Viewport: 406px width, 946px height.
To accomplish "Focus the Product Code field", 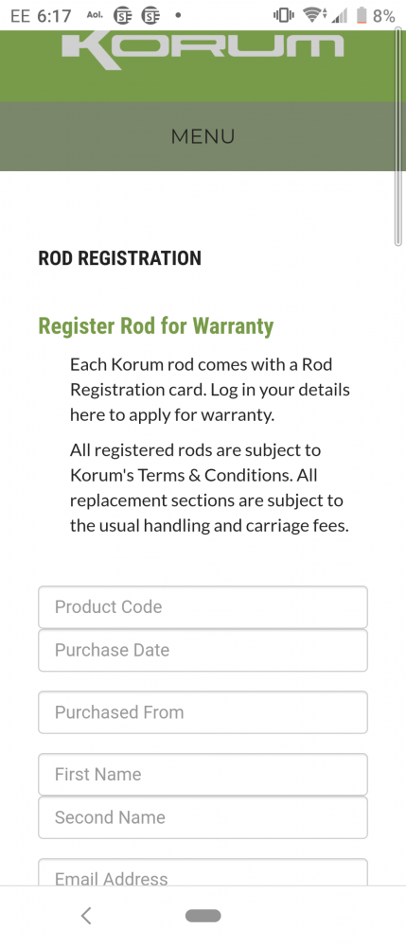I will click(x=203, y=607).
